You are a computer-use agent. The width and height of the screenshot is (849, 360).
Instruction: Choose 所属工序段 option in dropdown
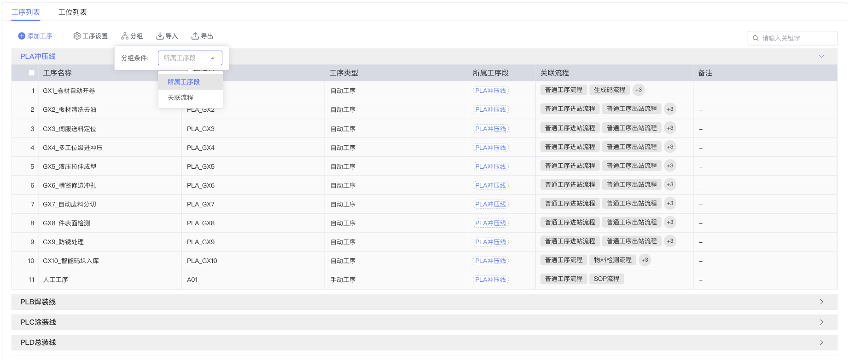point(184,82)
